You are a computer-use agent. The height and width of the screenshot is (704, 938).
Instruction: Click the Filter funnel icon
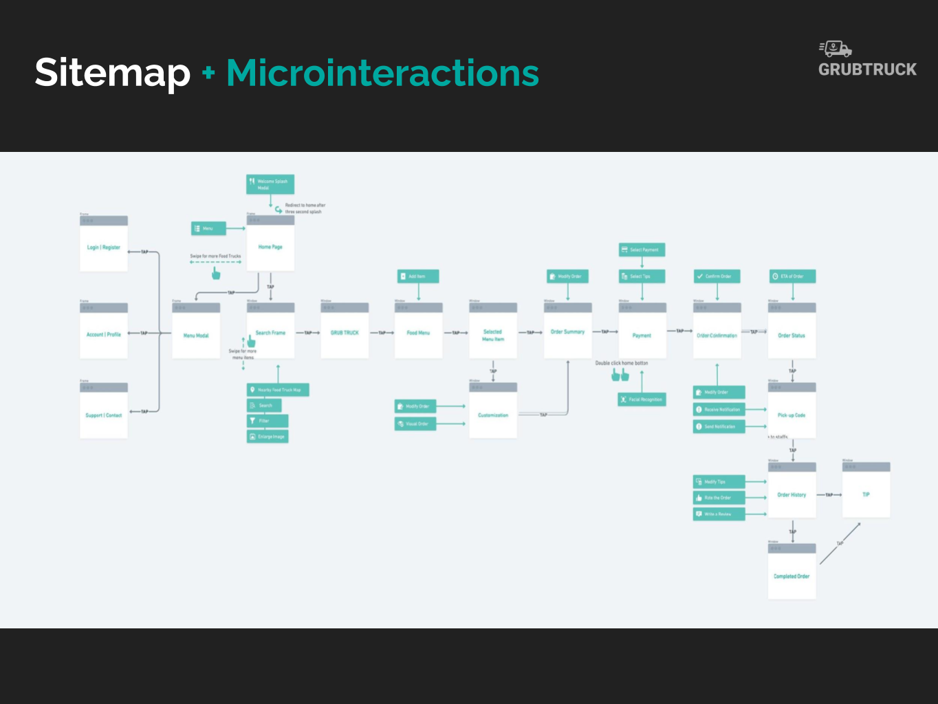click(x=252, y=421)
